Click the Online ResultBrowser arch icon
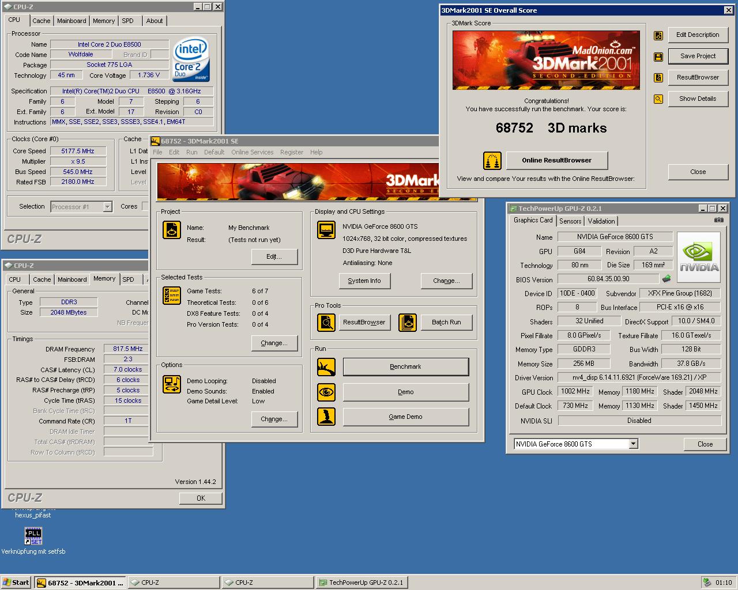This screenshot has height=590, width=738. 492,160
